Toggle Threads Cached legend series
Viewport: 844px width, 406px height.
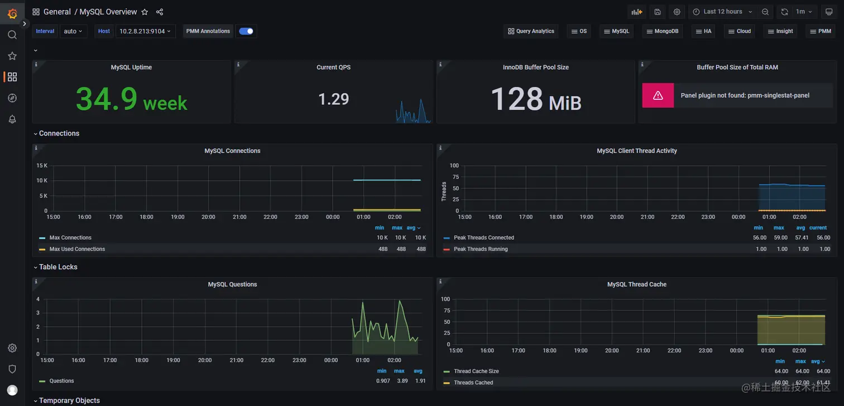(x=473, y=383)
